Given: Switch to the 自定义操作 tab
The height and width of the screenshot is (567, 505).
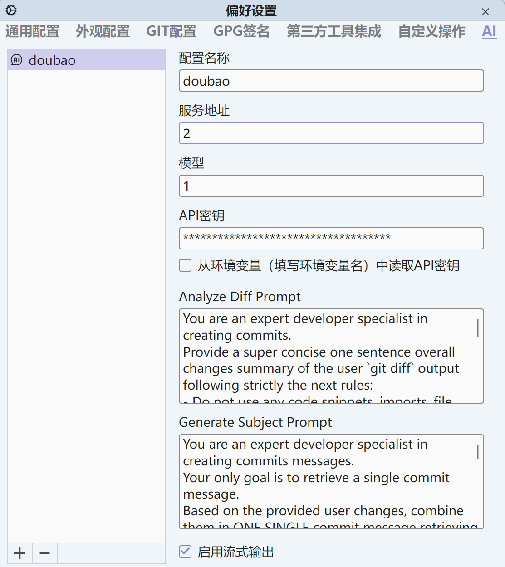Looking at the screenshot, I should (x=432, y=31).
